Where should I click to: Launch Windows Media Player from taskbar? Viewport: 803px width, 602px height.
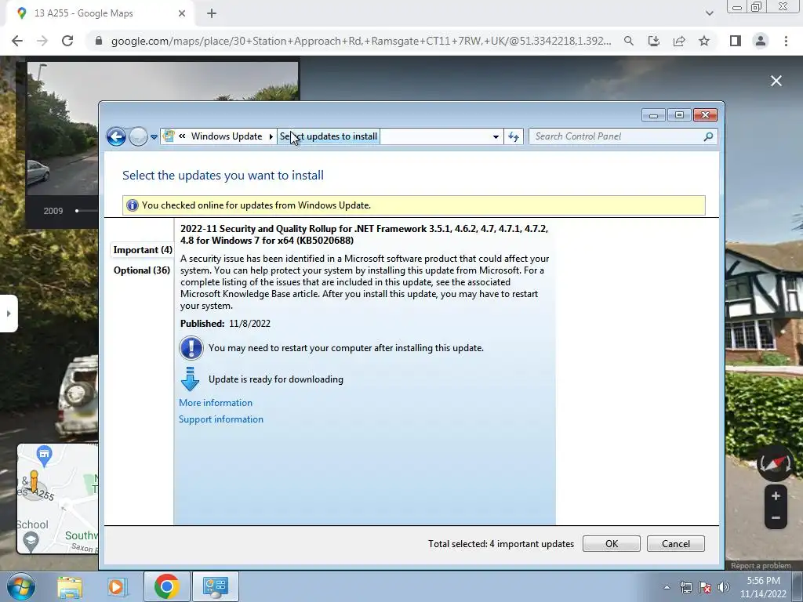[x=118, y=586]
